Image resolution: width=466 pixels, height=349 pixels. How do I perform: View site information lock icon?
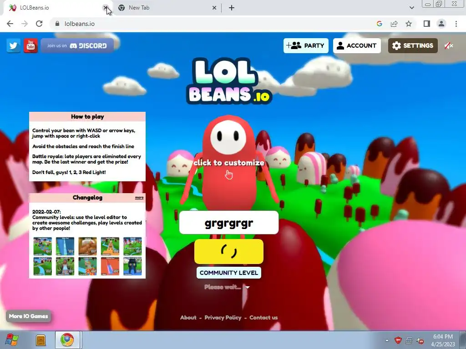(x=57, y=24)
